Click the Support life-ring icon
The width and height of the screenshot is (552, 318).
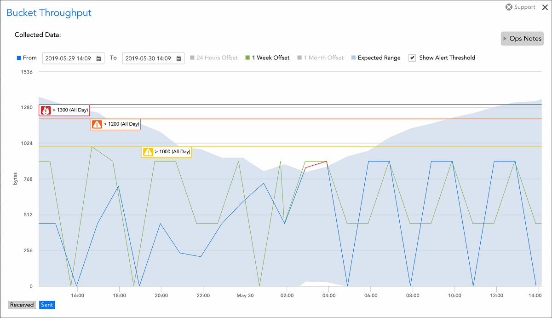click(510, 7)
